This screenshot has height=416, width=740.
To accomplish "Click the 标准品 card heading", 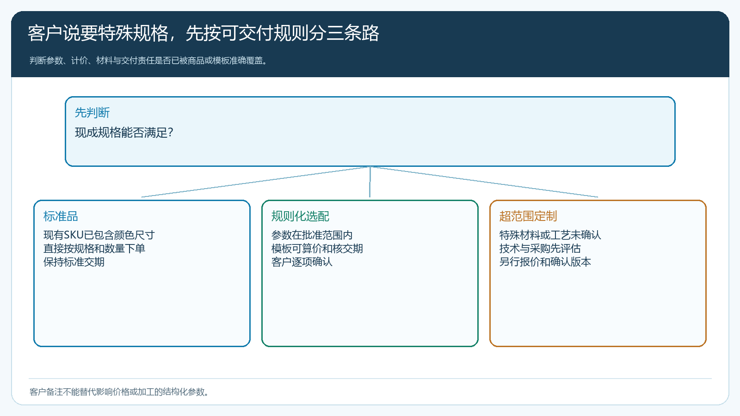I will click(61, 216).
